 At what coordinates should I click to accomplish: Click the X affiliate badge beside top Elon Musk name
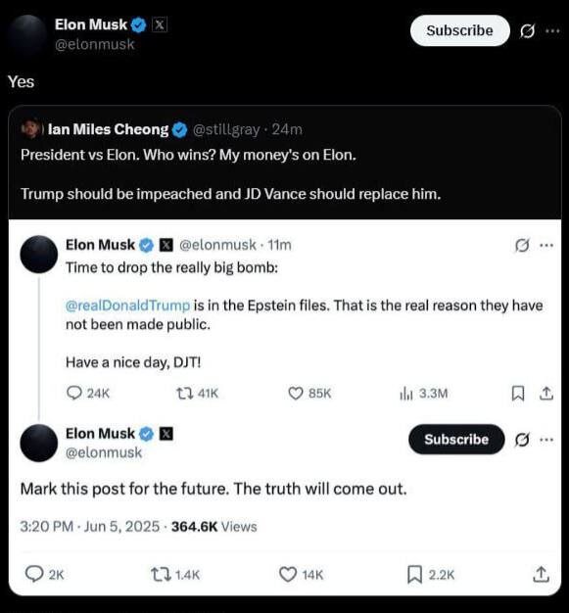[x=160, y=25]
